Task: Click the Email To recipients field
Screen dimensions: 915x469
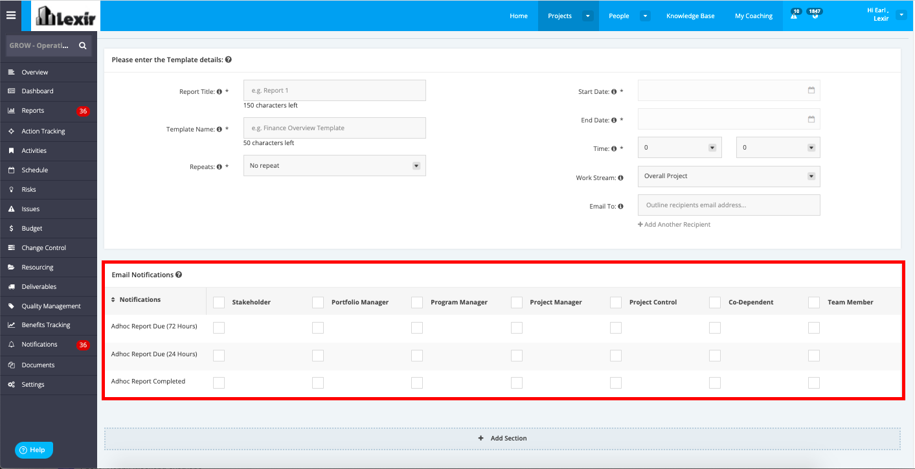Action: (x=729, y=205)
